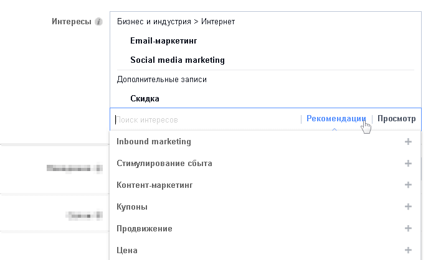Click the Дополнительные записи section heading
Screen dimensions: 446x260
161,80
